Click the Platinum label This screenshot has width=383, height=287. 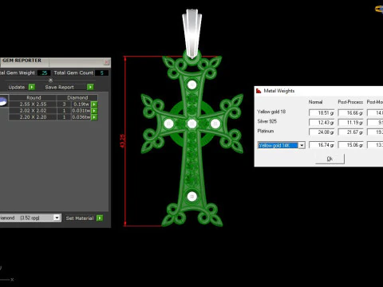[x=266, y=131]
